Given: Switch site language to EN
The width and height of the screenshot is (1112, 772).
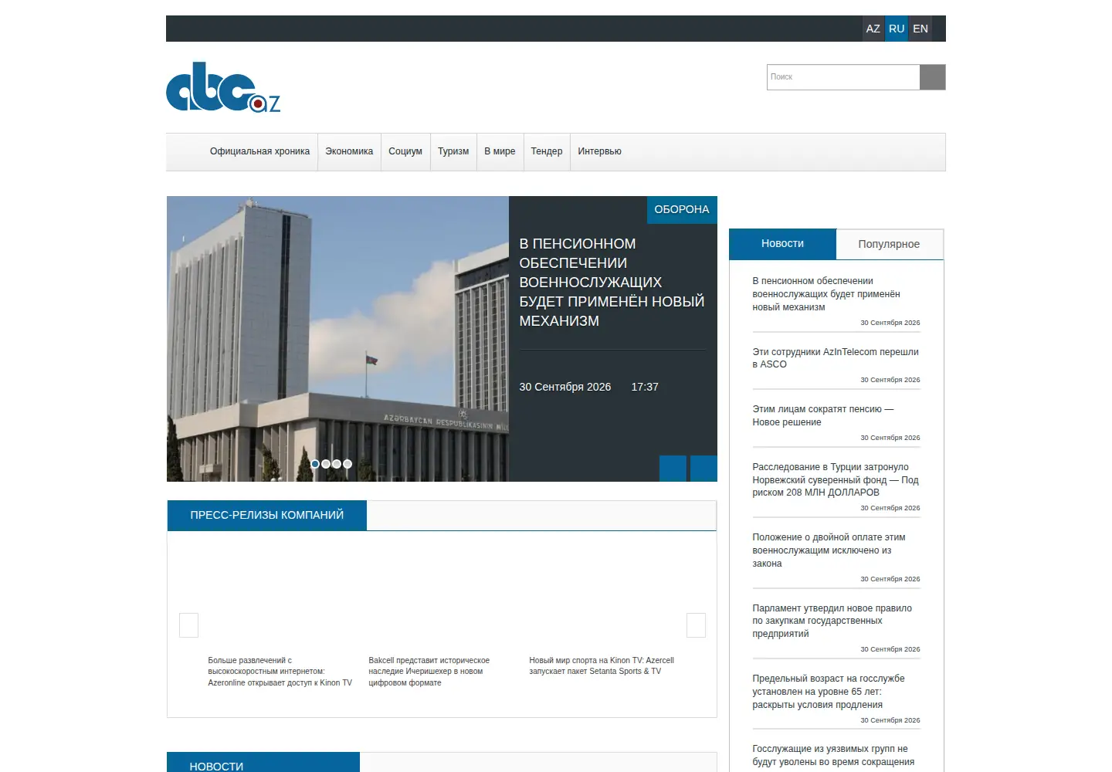Looking at the screenshot, I should pos(920,29).
